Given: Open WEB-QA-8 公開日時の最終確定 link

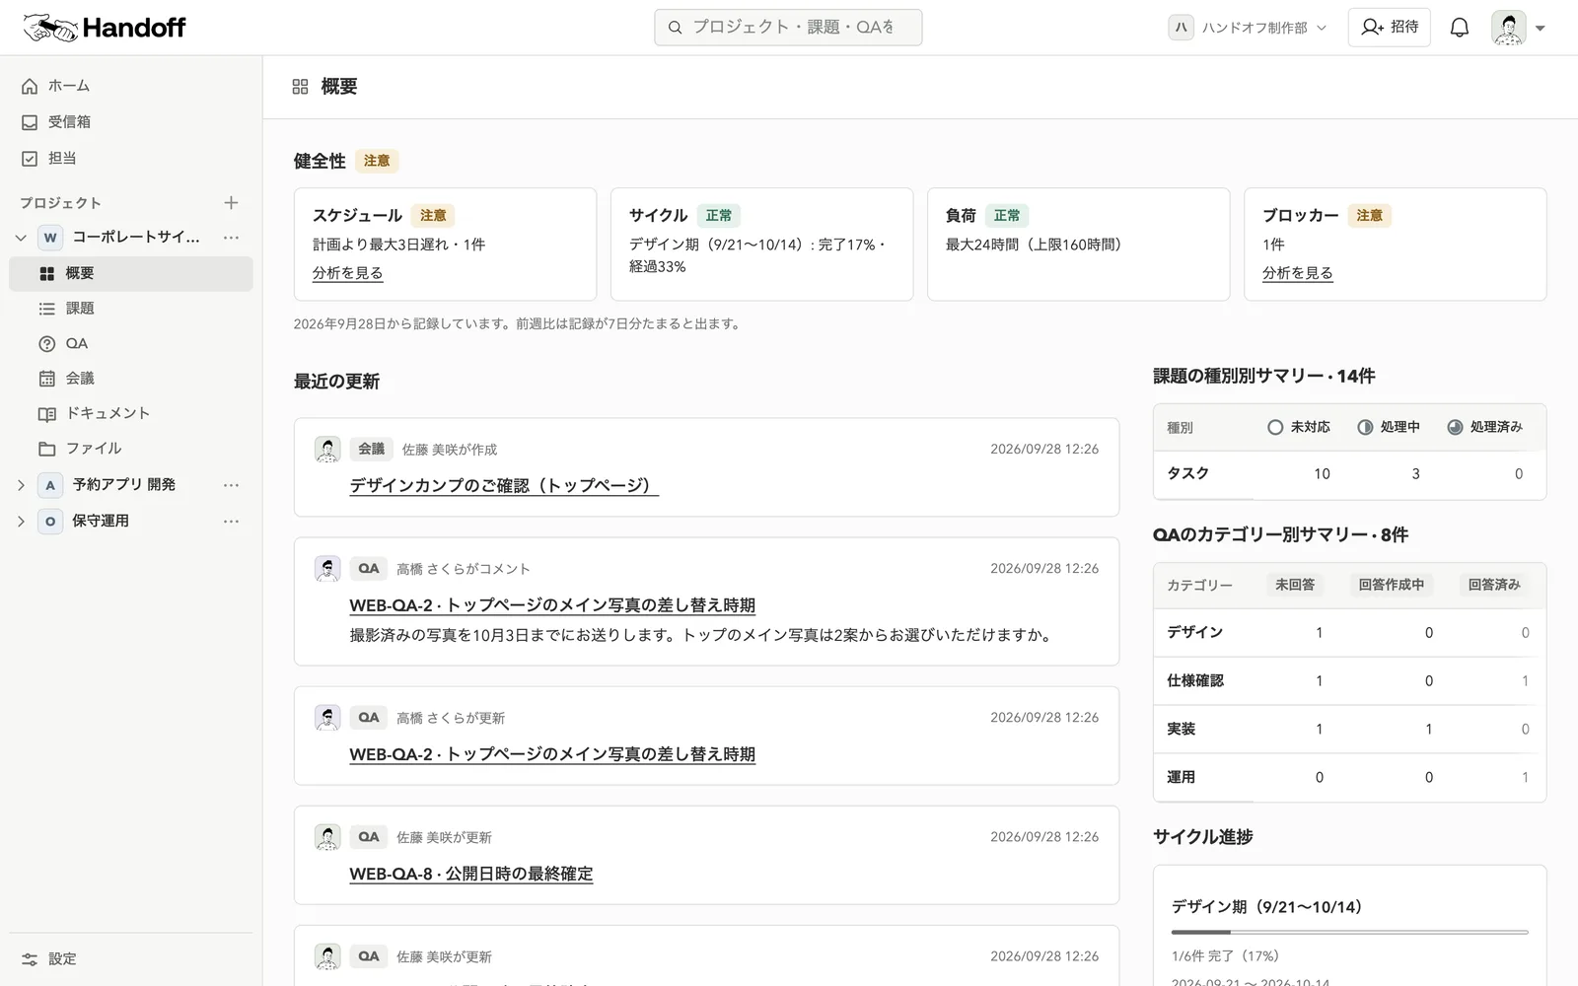Looking at the screenshot, I should tap(471, 874).
